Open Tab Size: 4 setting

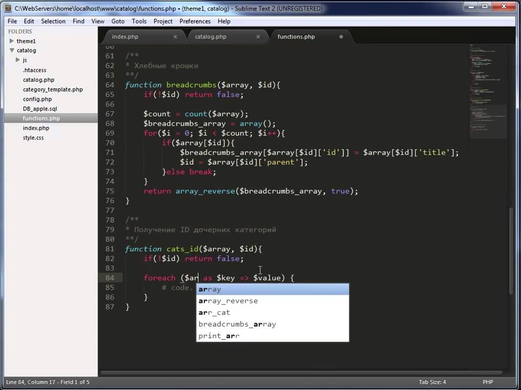point(433,382)
